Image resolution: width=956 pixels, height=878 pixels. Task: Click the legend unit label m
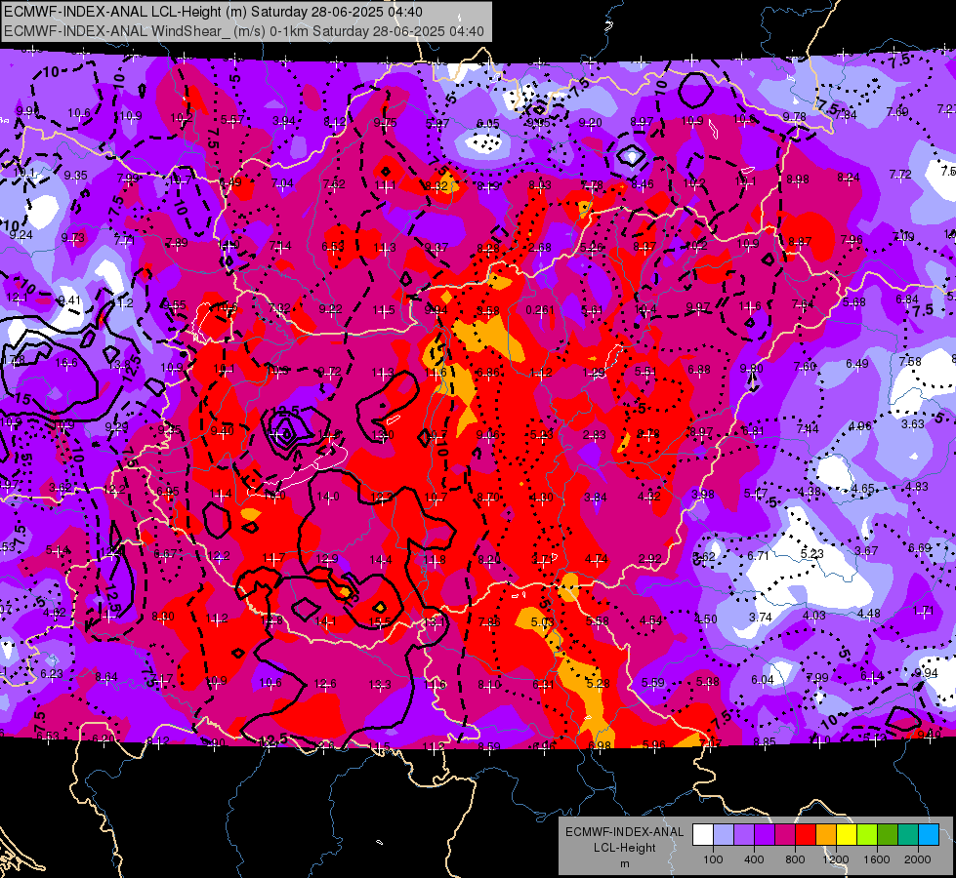pyautogui.click(x=624, y=864)
